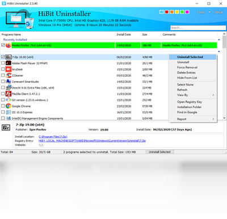Choose Uninstall in context menu

pyautogui.click(x=192, y=62)
